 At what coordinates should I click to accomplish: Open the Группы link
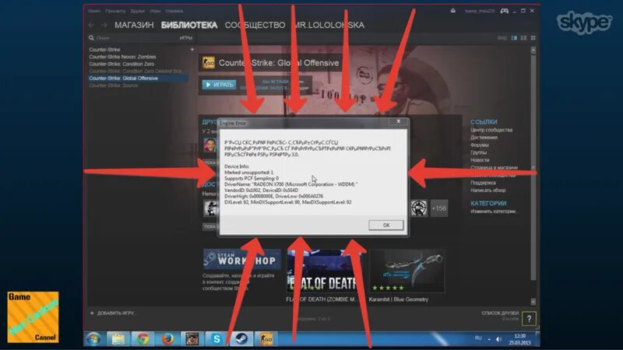[x=478, y=152]
